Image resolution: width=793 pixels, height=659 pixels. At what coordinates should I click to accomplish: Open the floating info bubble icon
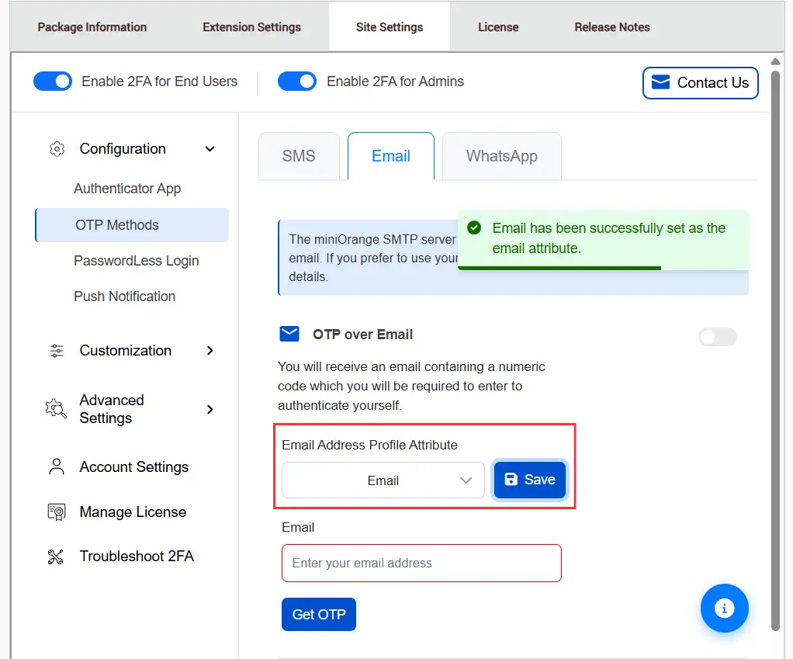(x=724, y=608)
